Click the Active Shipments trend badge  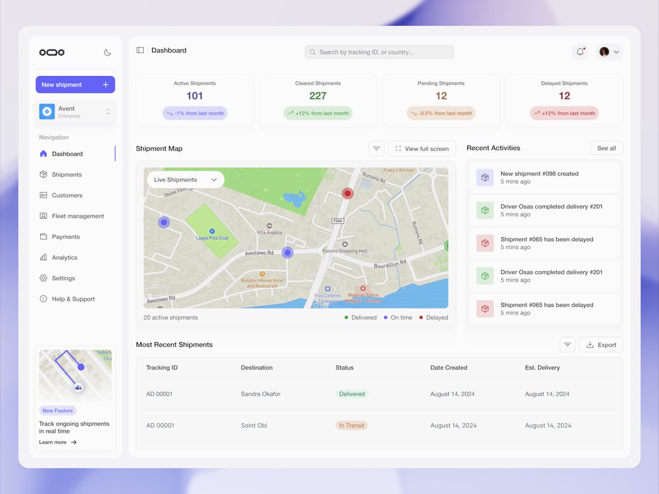195,113
